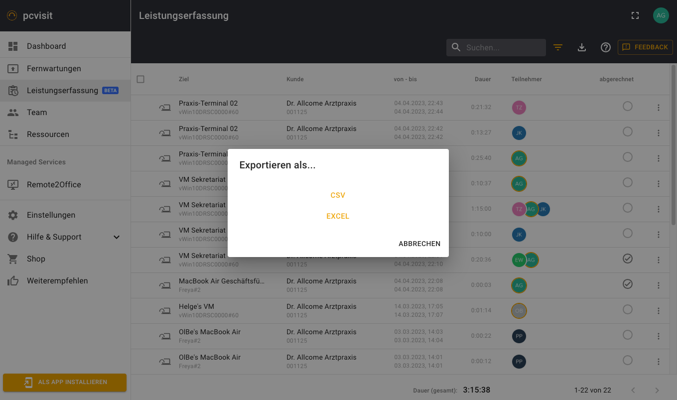Screen dimensions: 677x400
Task: Open the AG user avatar menu
Action: coord(661,15)
